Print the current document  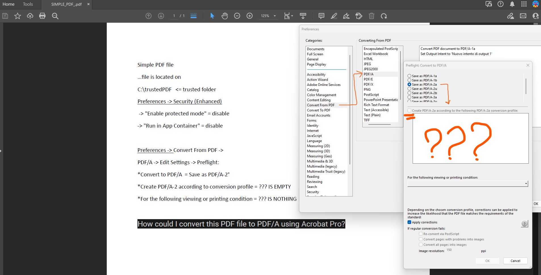tap(42, 16)
